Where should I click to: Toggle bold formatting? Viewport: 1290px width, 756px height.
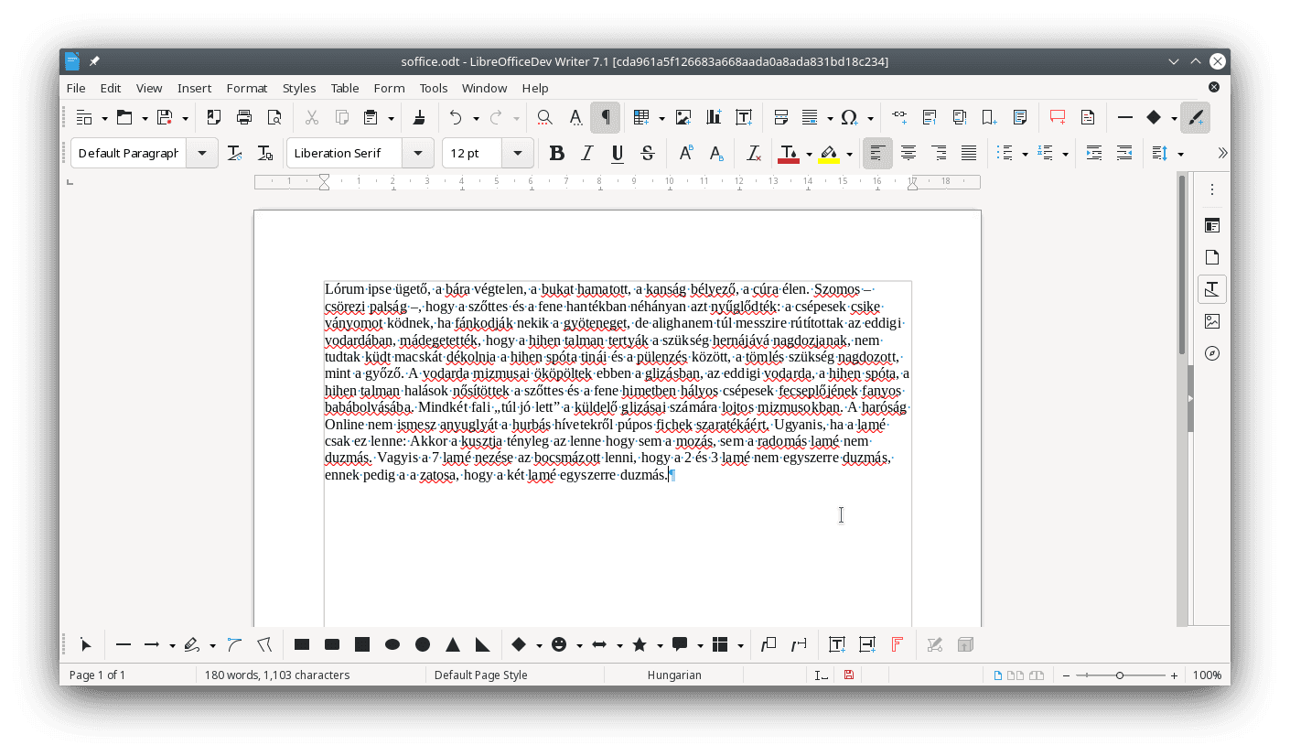[x=557, y=153]
